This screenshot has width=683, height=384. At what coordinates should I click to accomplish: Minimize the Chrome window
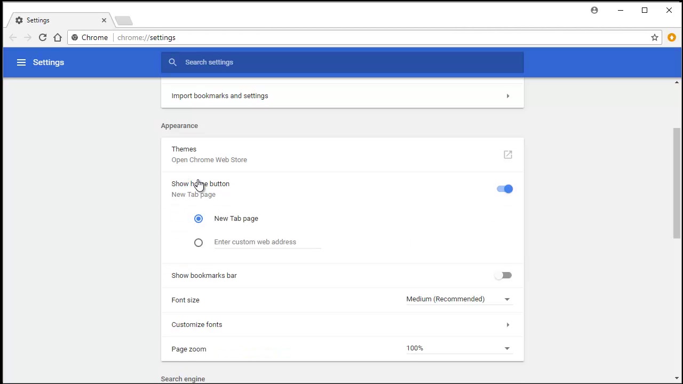(x=621, y=10)
